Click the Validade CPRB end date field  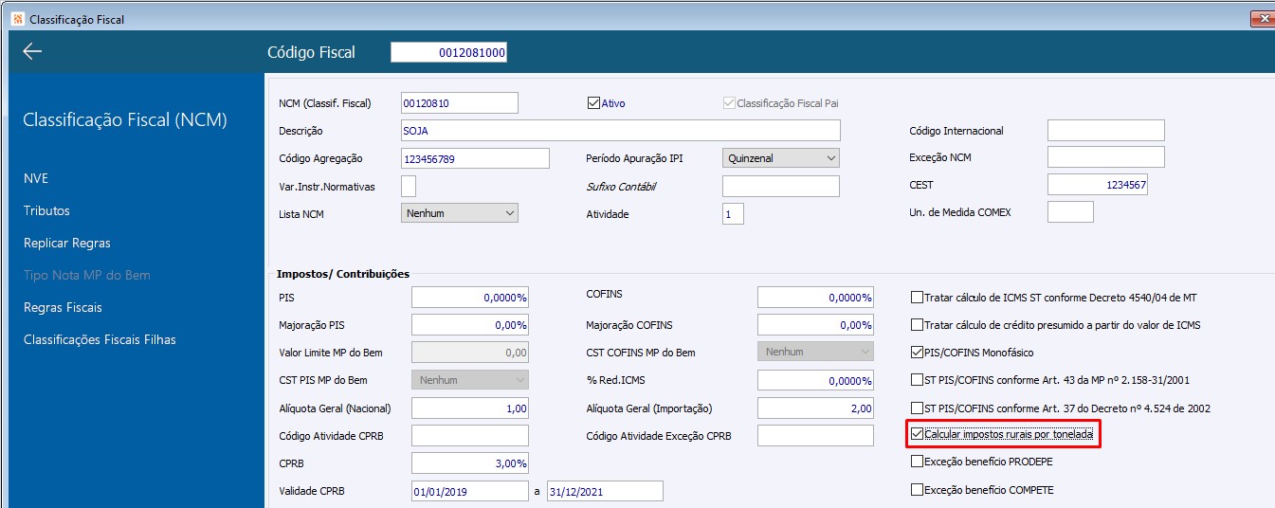coord(606,491)
